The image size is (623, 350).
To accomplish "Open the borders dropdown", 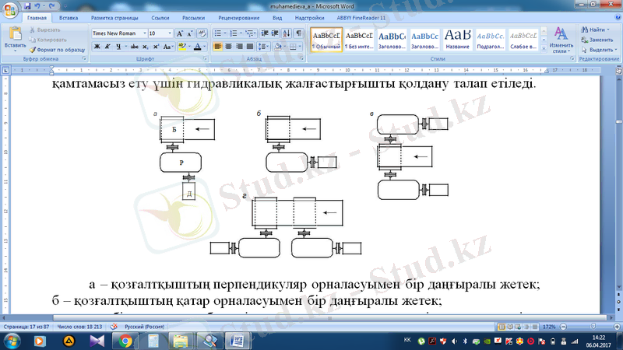I will [x=300, y=47].
